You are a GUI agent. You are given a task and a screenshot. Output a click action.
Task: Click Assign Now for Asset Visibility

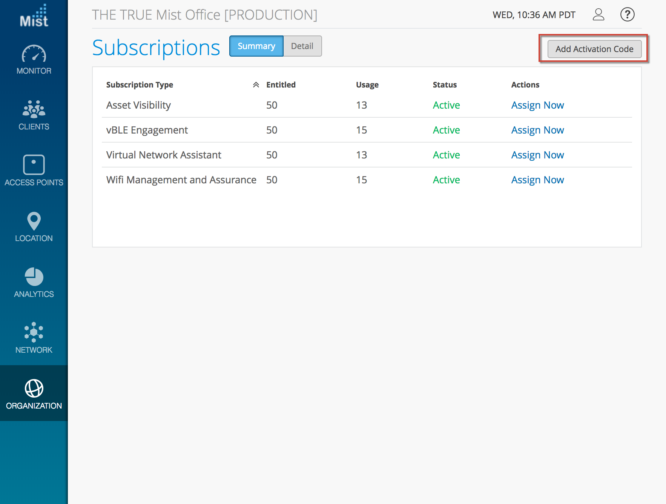click(x=537, y=105)
